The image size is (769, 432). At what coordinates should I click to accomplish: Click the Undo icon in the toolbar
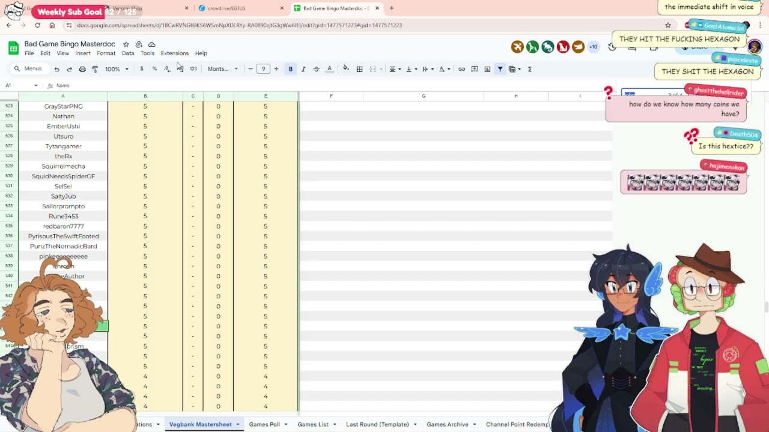pos(56,69)
